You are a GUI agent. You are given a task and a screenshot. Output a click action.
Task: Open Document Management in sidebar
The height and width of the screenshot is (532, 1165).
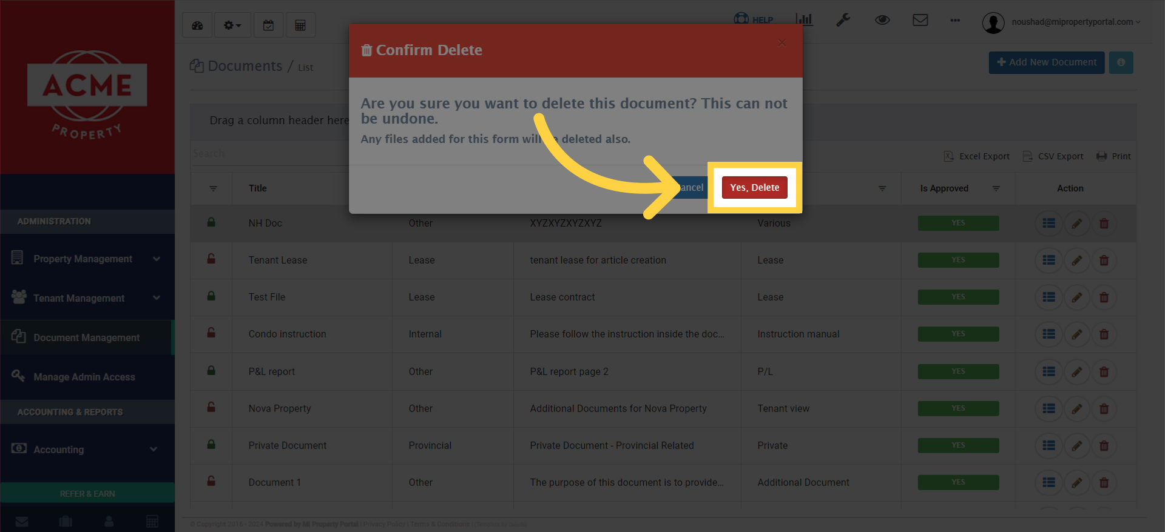[x=87, y=337]
